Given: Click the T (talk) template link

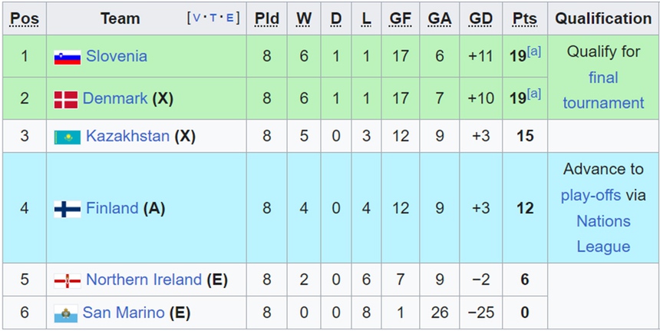Looking at the screenshot, I should click(214, 18).
